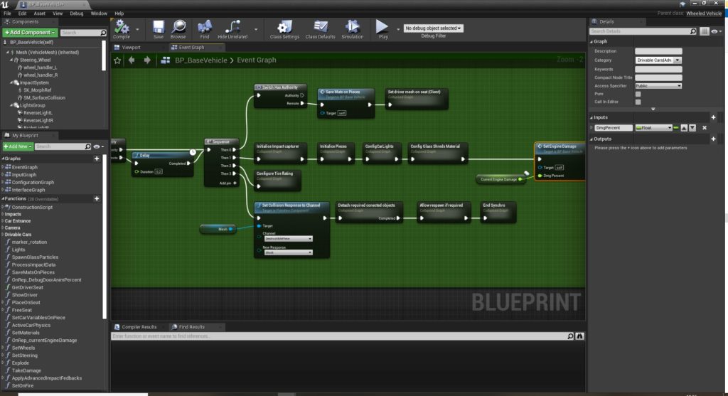The image size is (728, 396).
Task: Open details panel property matrix grid icon
Action: pos(705,31)
